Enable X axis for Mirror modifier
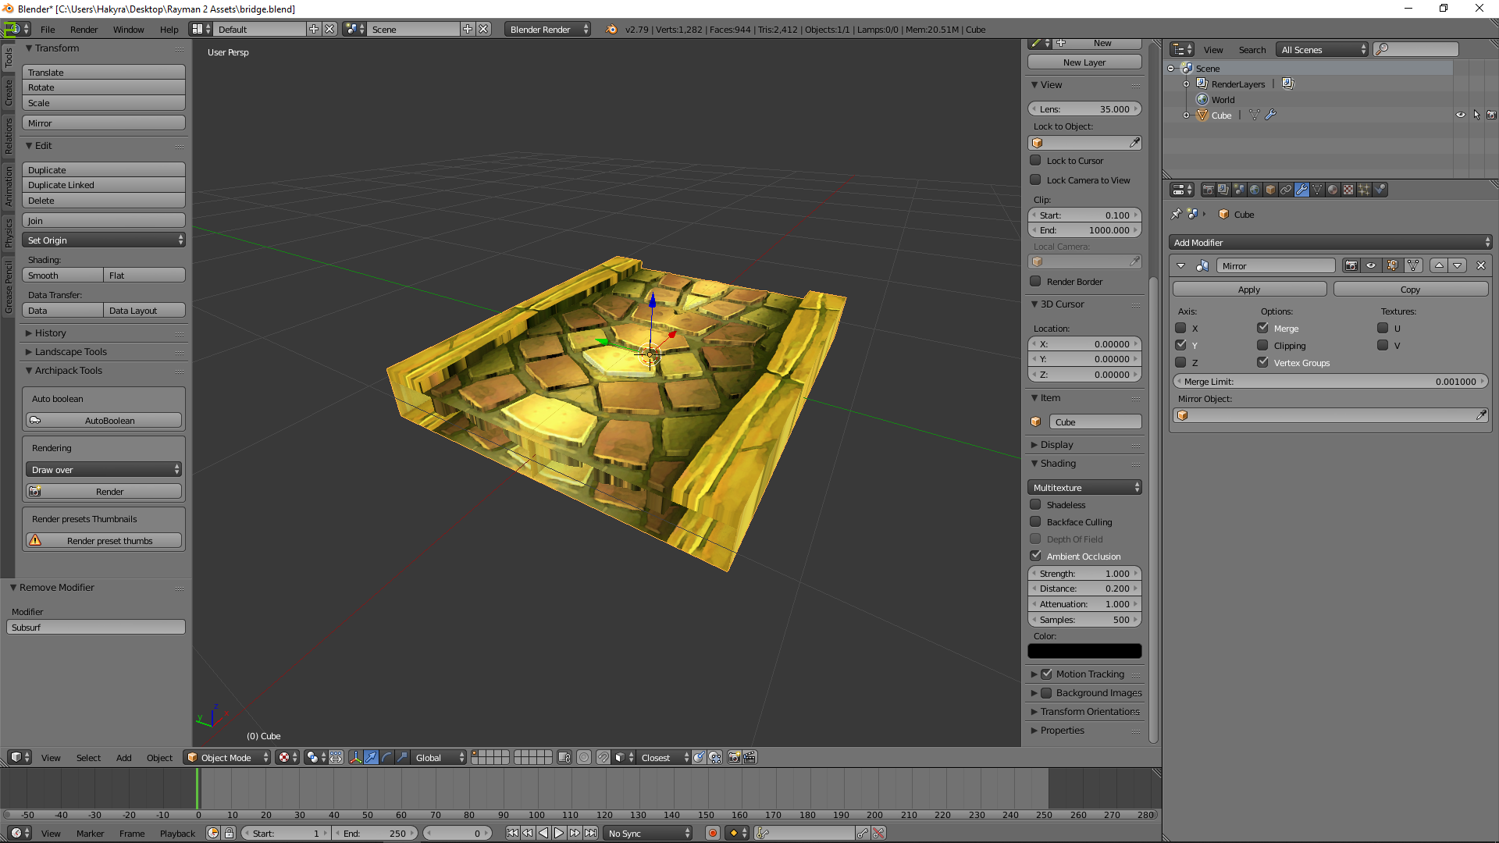The height and width of the screenshot is (843, 1499). pos(1180,328)
